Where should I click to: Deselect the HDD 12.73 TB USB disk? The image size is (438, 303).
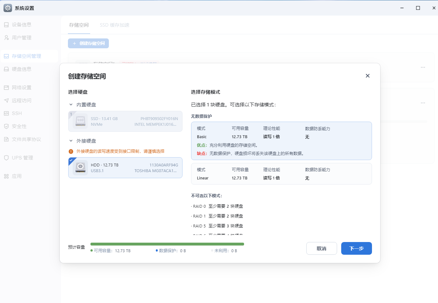[x=125, y=168]
